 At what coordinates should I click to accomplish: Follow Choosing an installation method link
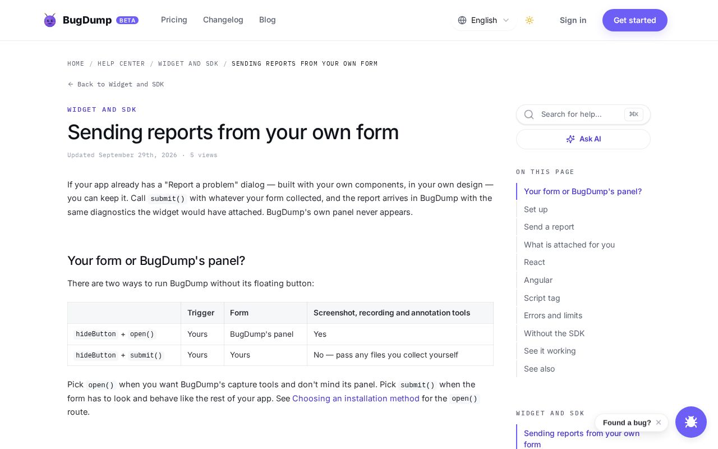356,398
